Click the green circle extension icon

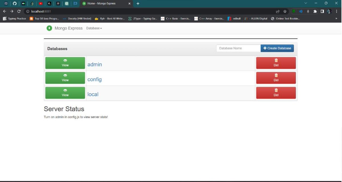pos(294,11)
